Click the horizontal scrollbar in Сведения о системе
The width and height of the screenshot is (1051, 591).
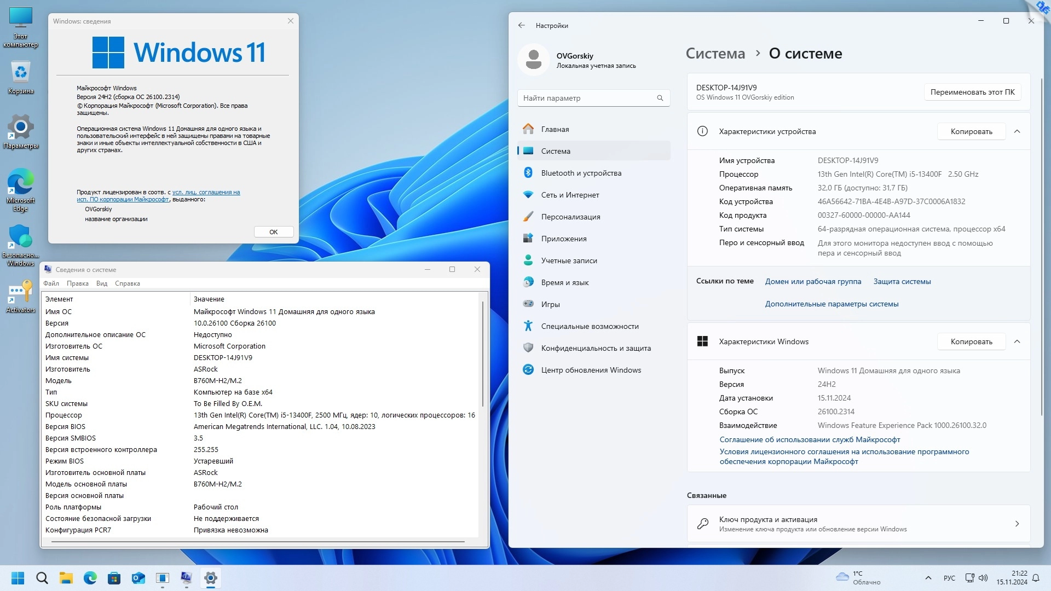[x=257, y=542]
